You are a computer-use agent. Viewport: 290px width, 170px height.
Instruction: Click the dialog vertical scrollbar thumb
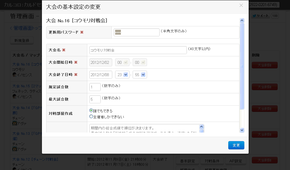242,66
